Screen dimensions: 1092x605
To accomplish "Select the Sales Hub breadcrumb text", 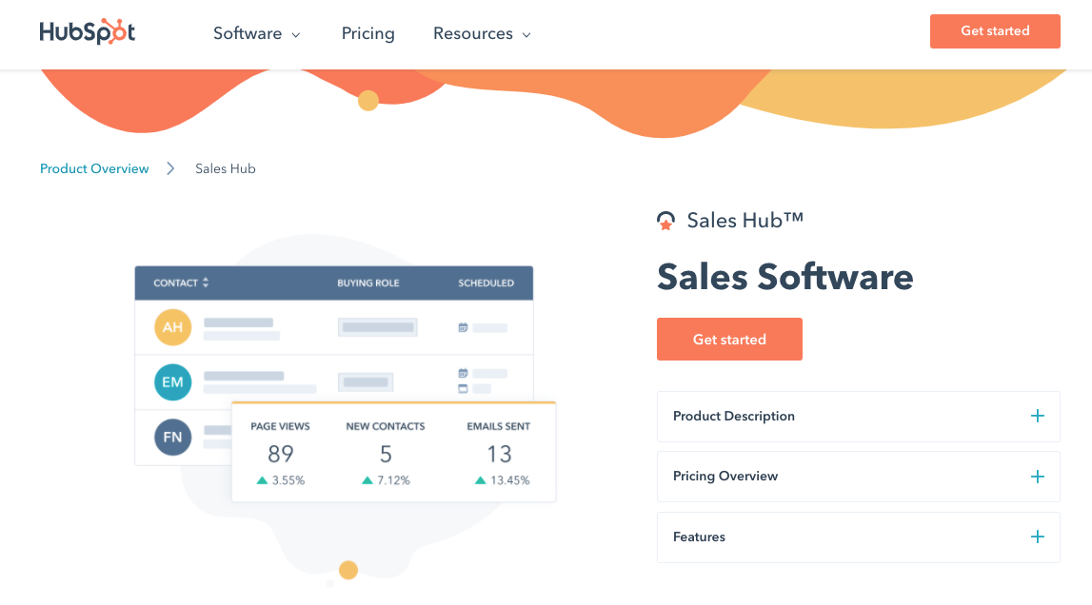I will click(225, 168).
